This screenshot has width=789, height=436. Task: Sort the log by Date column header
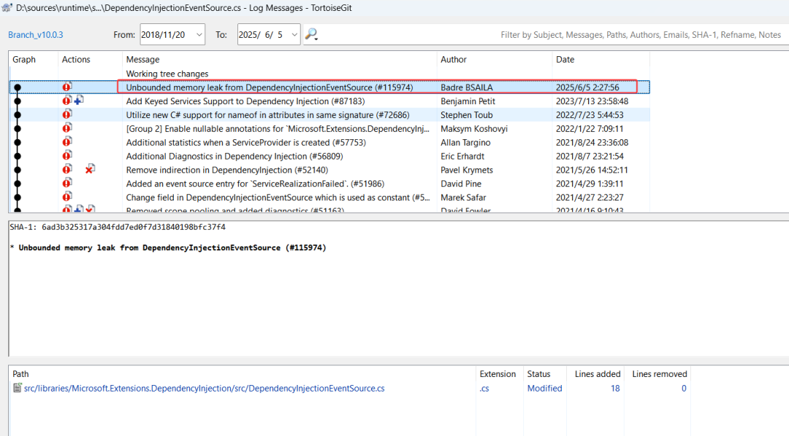click(x=565, y=60)
